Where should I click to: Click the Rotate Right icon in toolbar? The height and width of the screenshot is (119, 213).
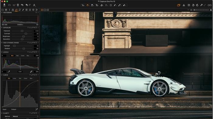point(197,5)
